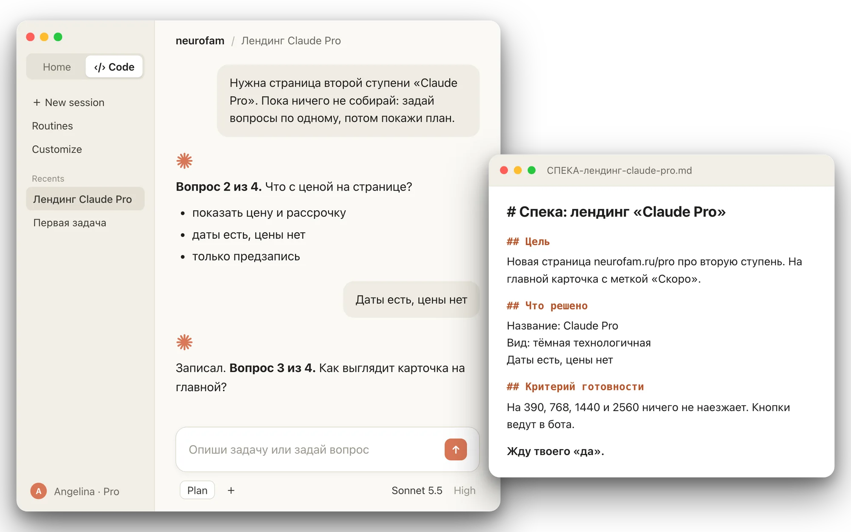
Task: Click the file name СПЕКА-лендинг-claude-pro.md in the title bar
Action: coord(619,170)
